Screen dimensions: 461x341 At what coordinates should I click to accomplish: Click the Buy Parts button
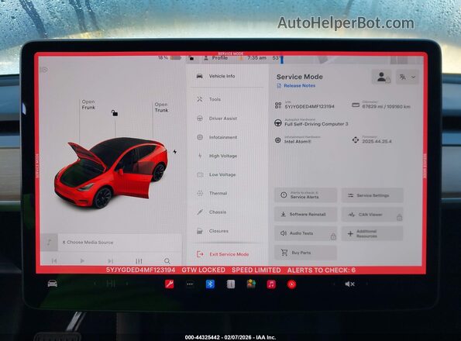point(305,253)
